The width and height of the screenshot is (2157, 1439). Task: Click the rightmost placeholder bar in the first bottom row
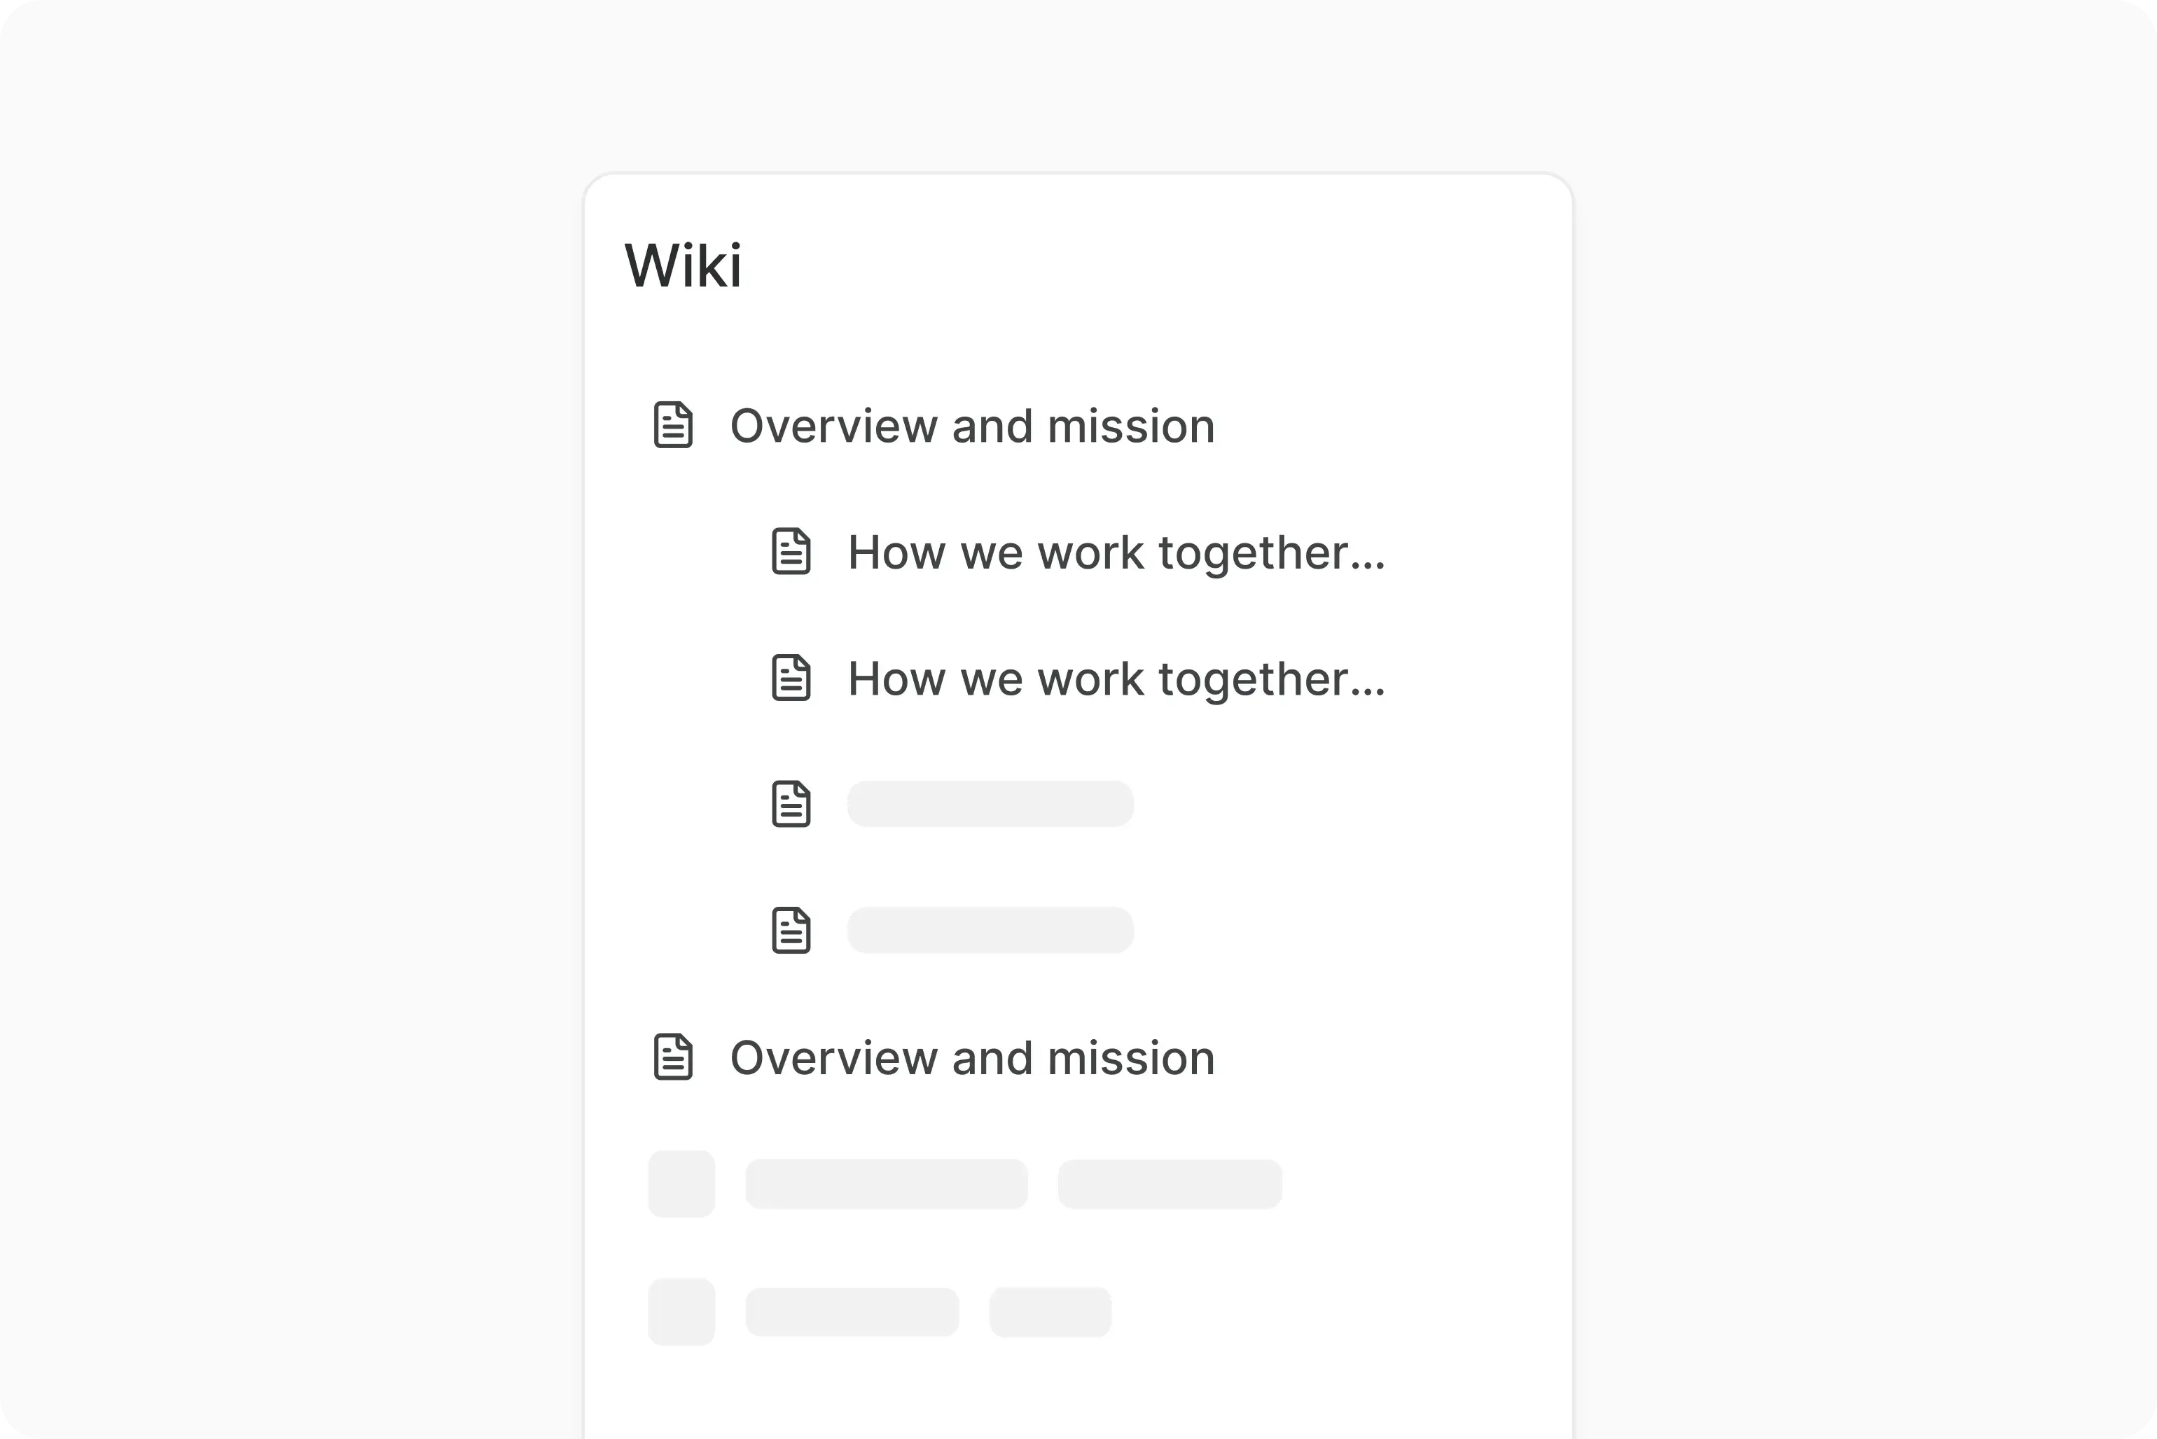pos(1170,1184)
